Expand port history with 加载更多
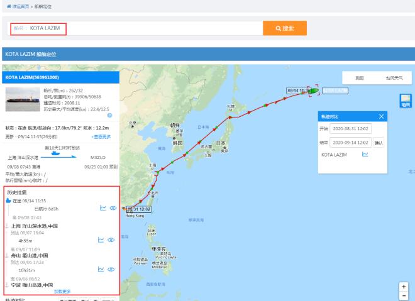Viewport: 415px width, 301px height. (62, 291)
